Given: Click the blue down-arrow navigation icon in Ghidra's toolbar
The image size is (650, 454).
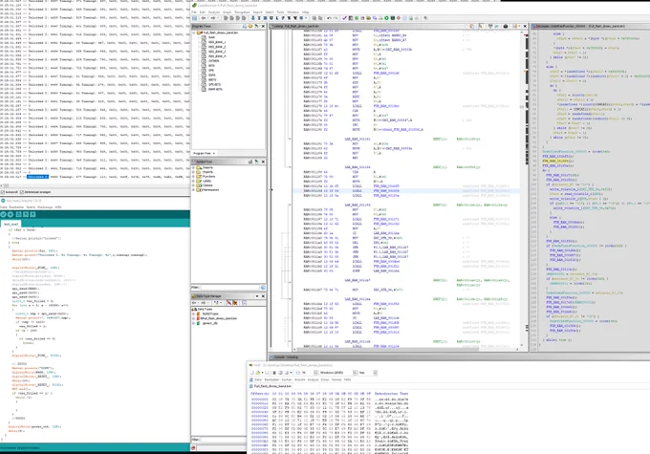Looking at the screenshot, I should pos(253,18).
